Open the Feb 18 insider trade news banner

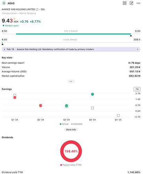pyautogui.click(x=71, y=49)
